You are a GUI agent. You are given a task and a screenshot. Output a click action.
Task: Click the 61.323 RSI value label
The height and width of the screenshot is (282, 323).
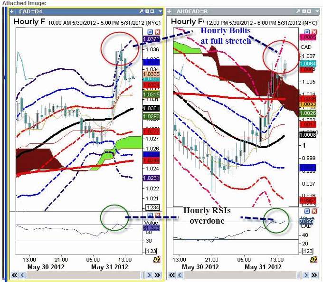coord(151,228)
